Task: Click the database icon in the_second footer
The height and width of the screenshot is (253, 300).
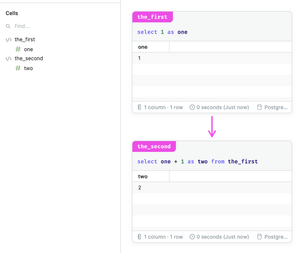Action: 259,237
